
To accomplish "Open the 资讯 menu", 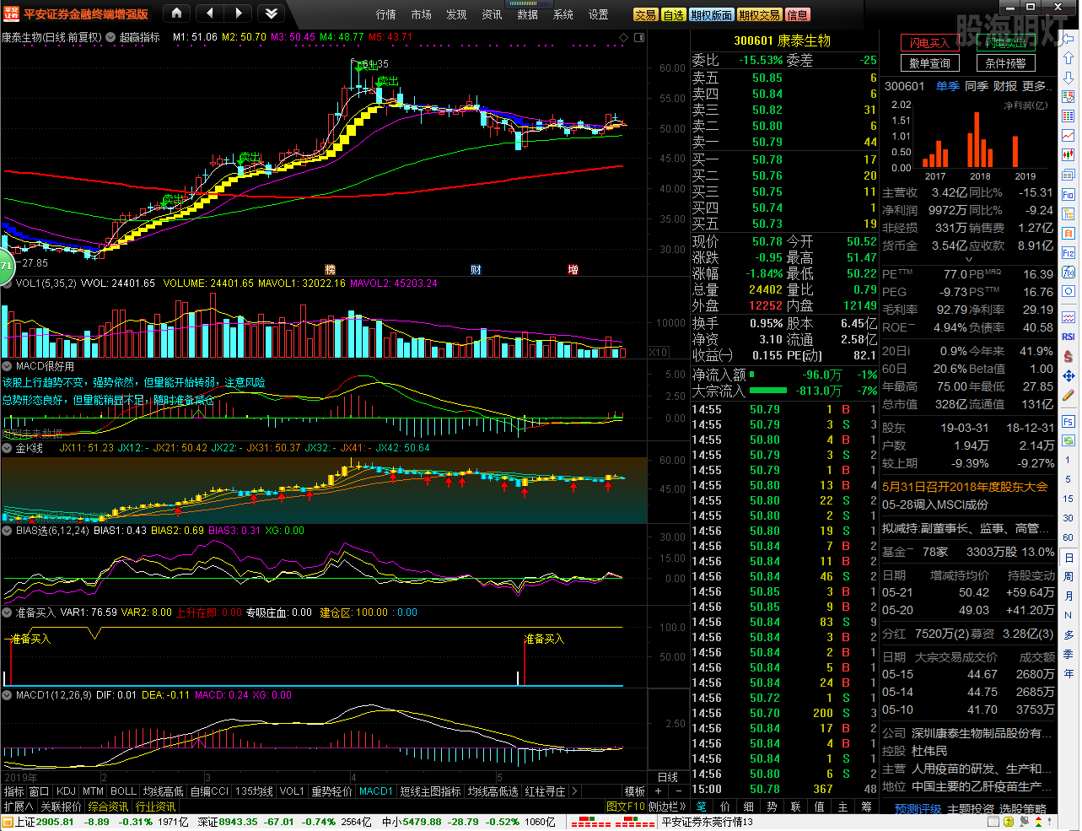I will (x=493, y=14).
